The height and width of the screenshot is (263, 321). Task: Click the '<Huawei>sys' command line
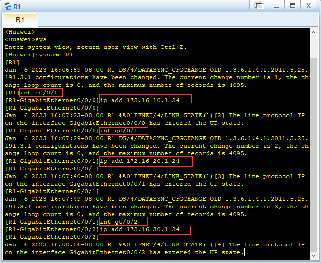tap(26, 39)
